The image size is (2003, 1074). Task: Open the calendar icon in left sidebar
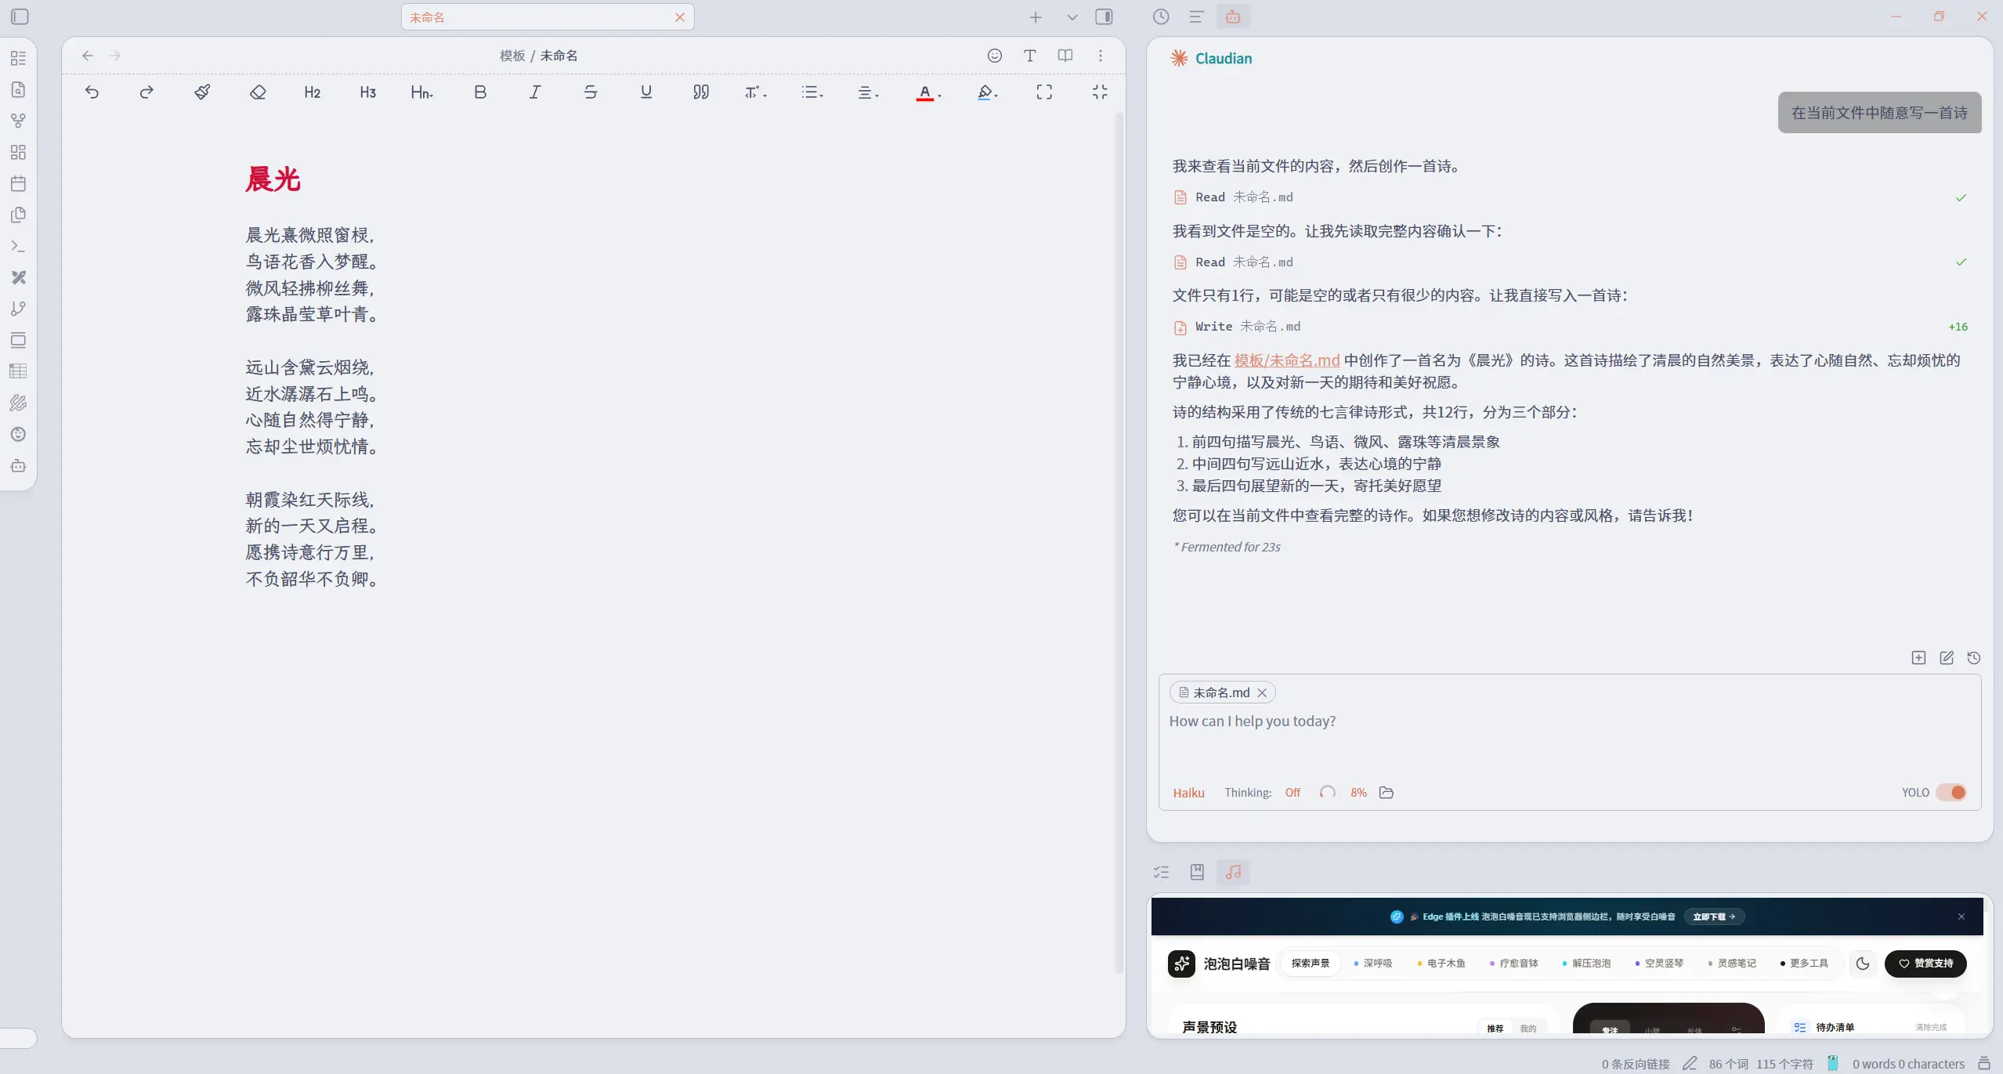[19, 184]
